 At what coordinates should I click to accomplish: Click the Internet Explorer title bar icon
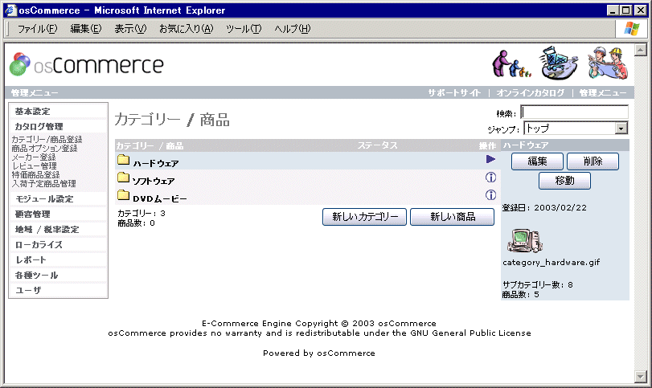click(10, 10)
